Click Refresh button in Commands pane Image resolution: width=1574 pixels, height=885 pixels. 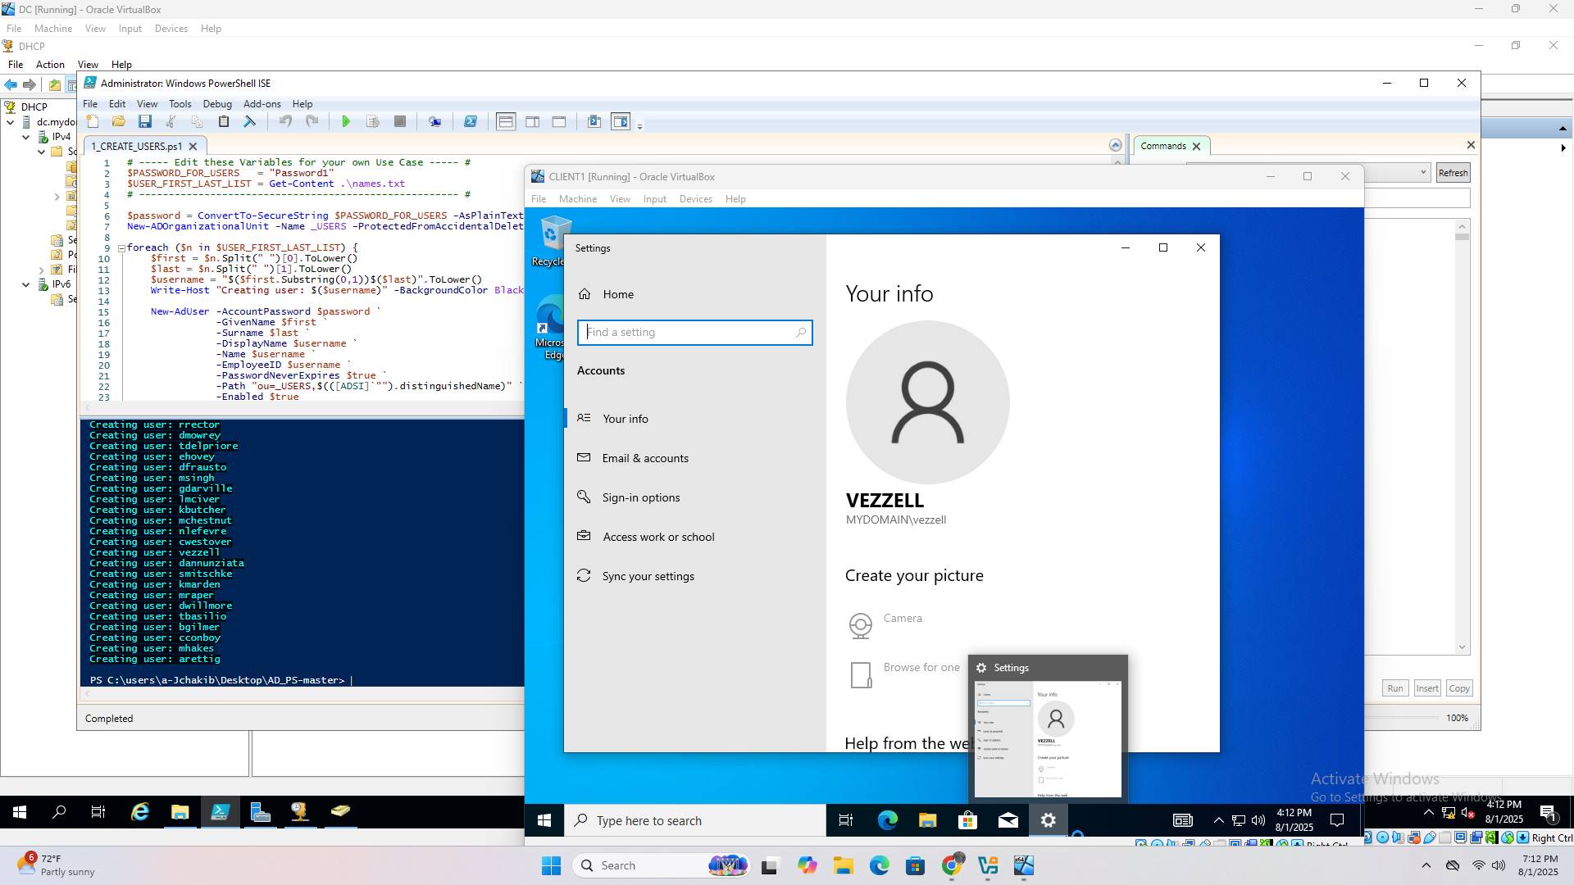pyautogui.click(x=1452, y=173)
